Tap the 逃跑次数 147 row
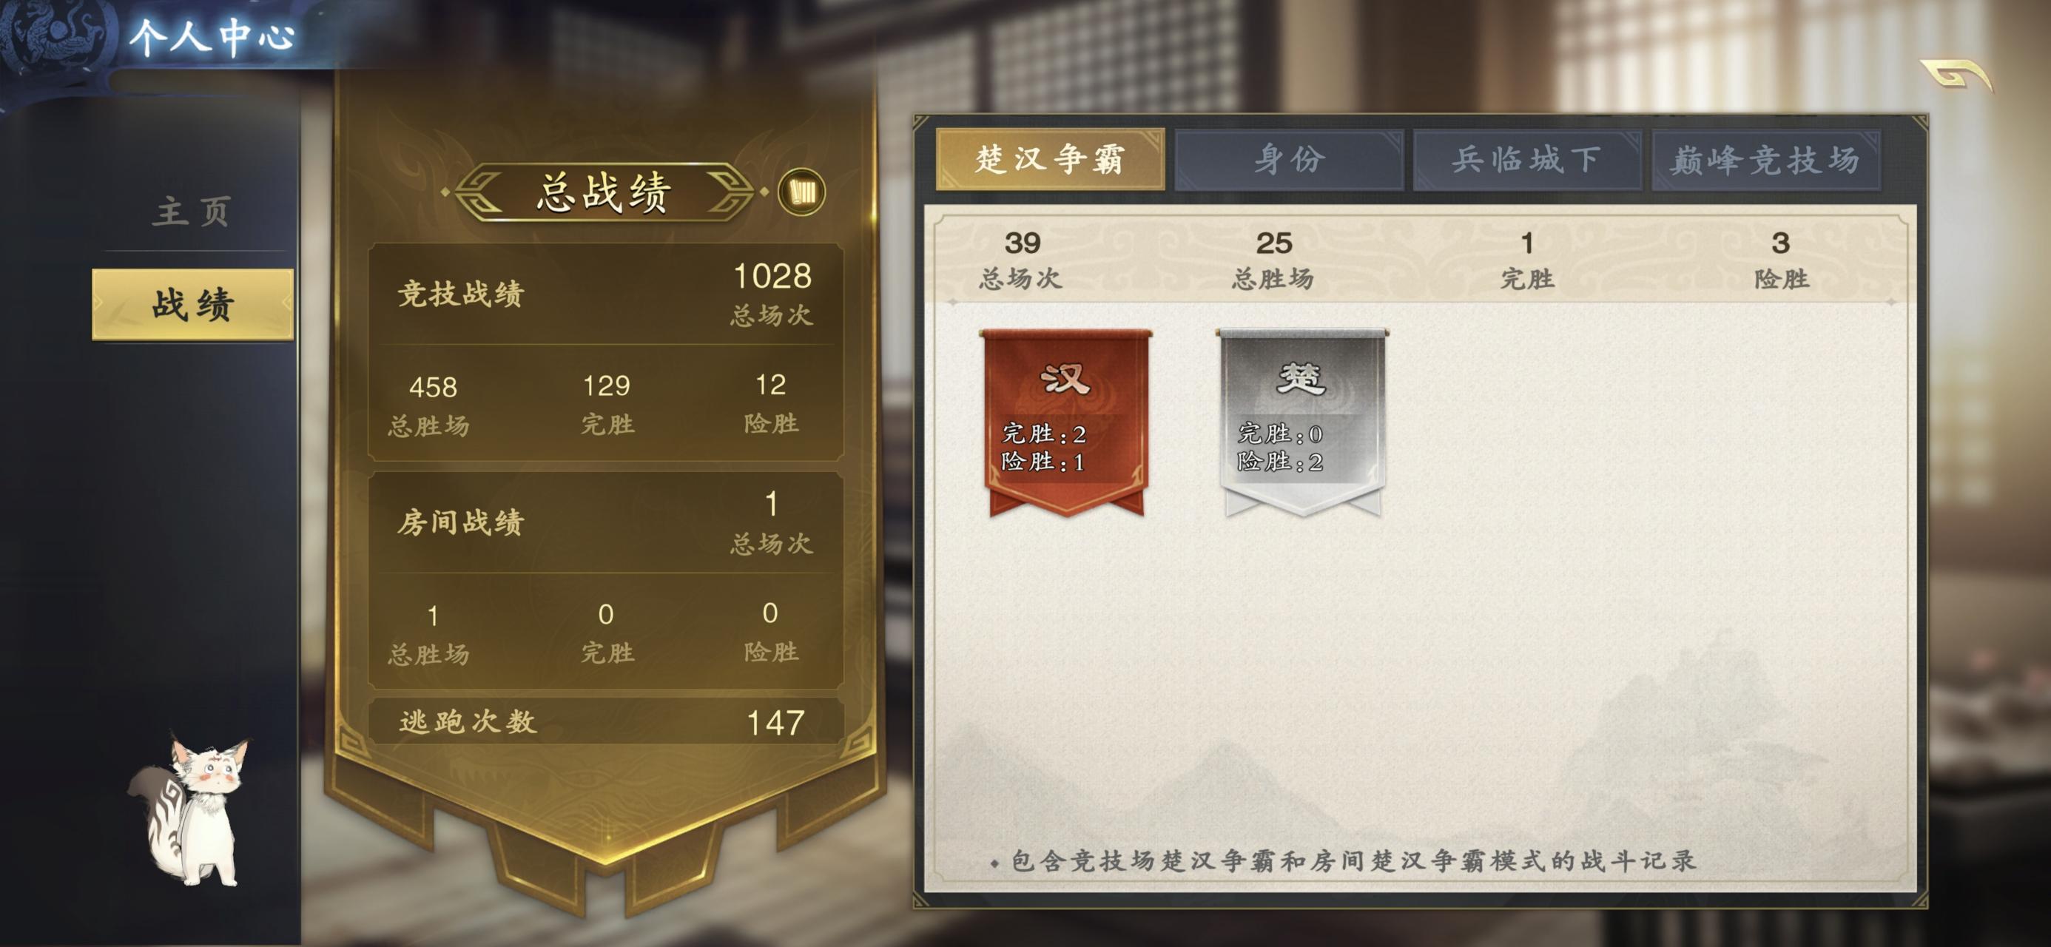This screenshot has height=947, width=2051. [605, 721]
